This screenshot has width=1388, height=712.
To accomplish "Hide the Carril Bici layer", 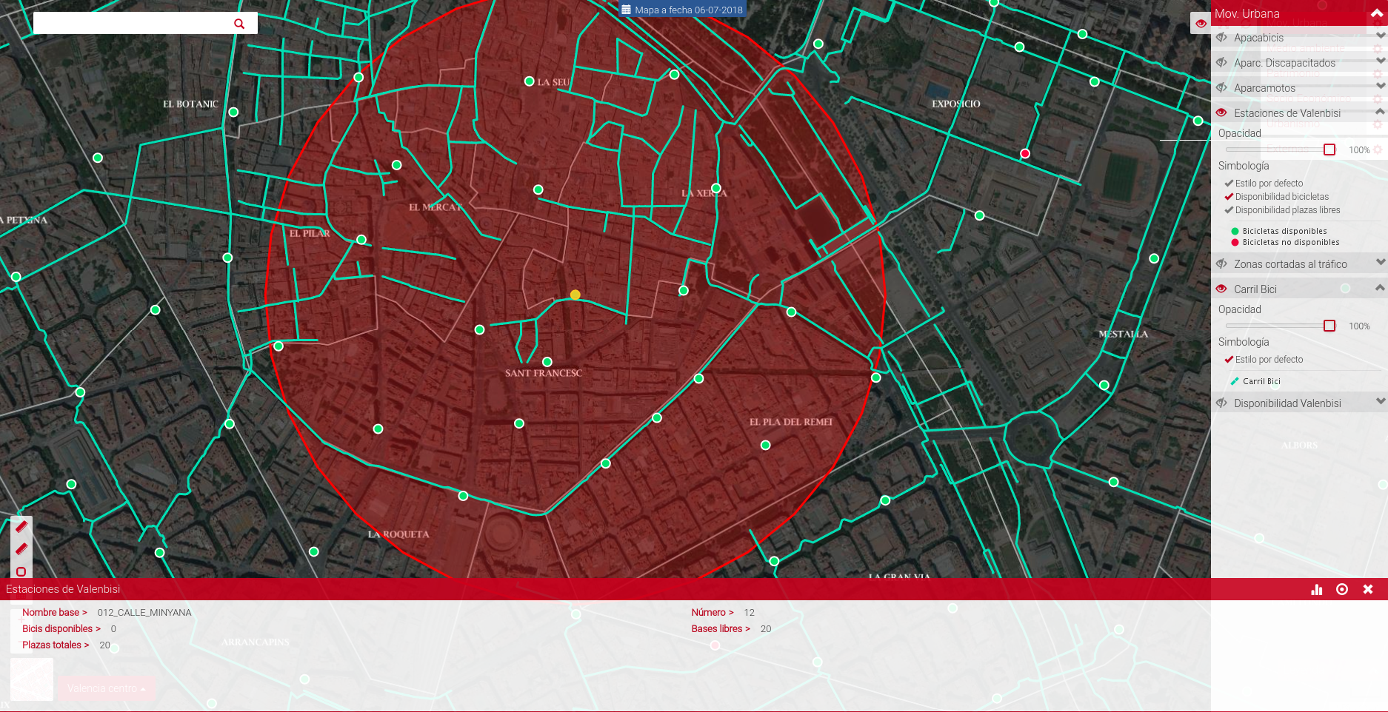I will pos(1221,289).
